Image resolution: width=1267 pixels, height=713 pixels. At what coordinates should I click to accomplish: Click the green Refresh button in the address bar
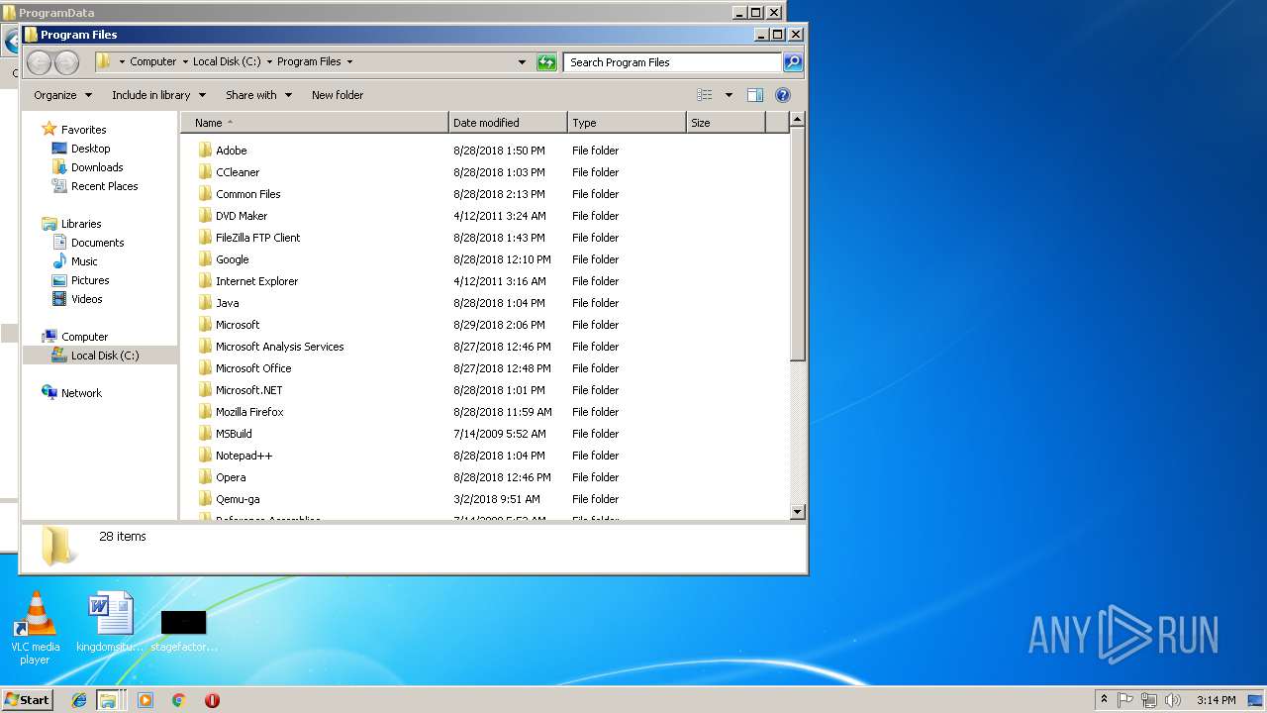click(546, 61)
